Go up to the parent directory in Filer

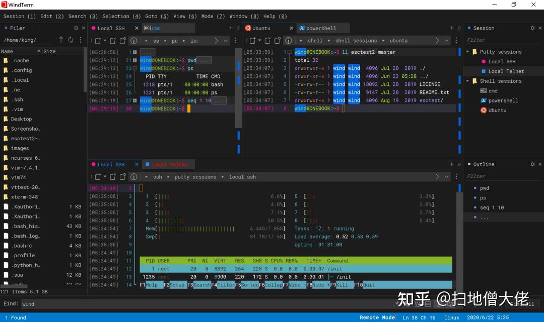tap(61, 40)
